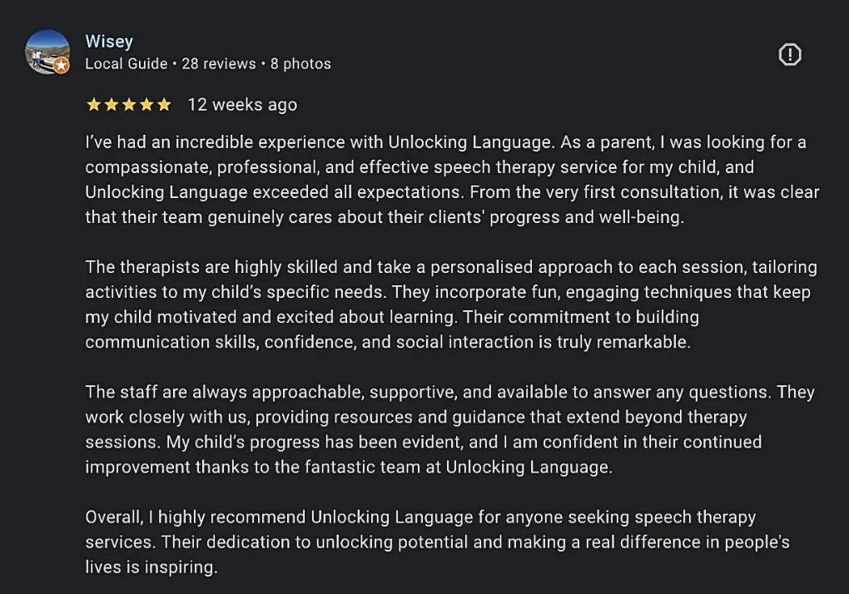This screenshot has width=849, height=594.
Task: Click the paragraph starting "I've had an incredible"
Action: [452, 180]
